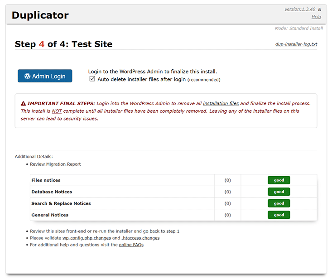Image resolution: width=332 pixels, height=279 pixels.
Task: Click the (0) count for Files notices
Action: click(x=228, y=180)
